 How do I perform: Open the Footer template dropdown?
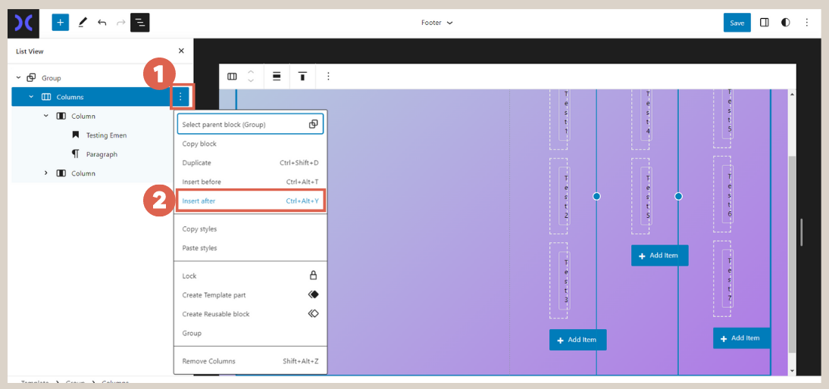[x=436, y=23]
